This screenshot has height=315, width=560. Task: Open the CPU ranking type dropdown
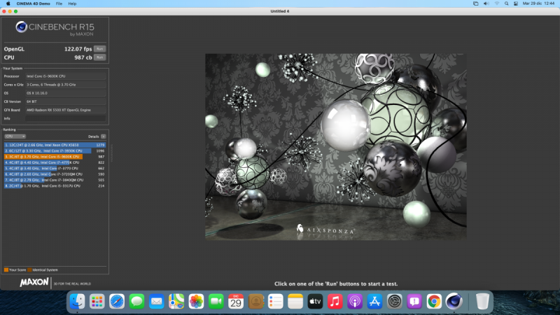point(15,136)
